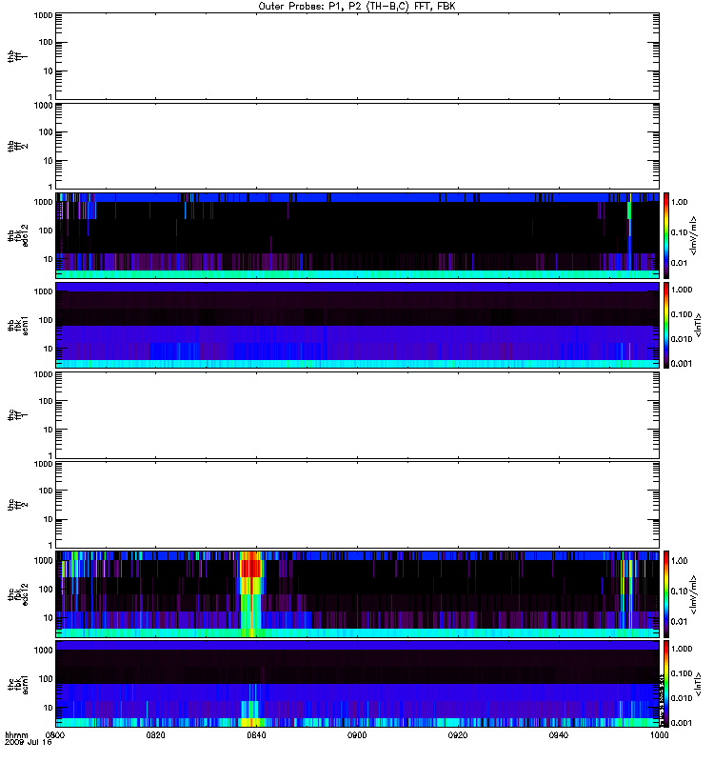The width and height of the screenshot is (714, 762).
Task: Click the 'thb fff 1' panel label
Action: tap(17, 56)
